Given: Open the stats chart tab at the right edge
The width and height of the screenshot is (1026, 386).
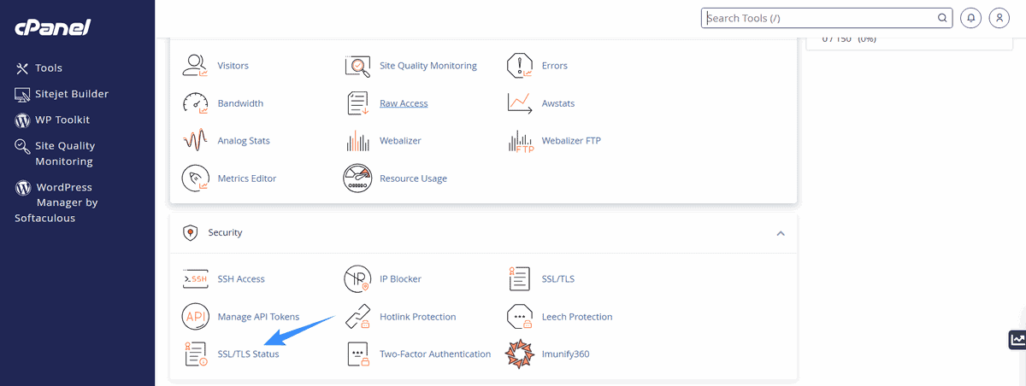Looking at the screenshot, I should [x=1017, y=340].
